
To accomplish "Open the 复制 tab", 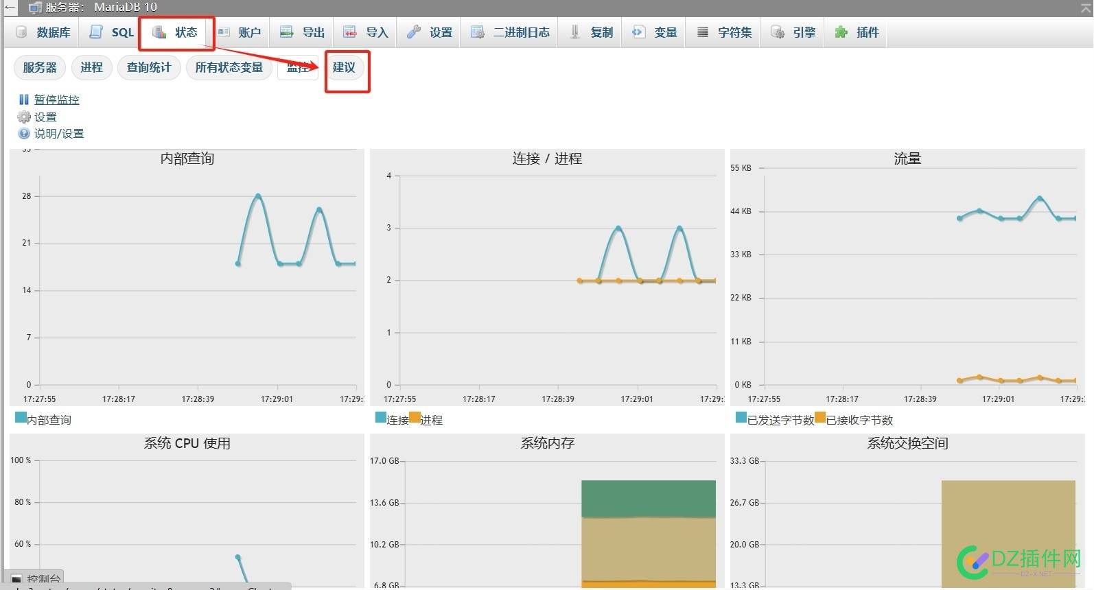I will click(x=591, y=32).
